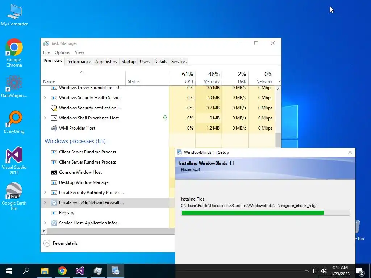This screenshot has height=278, width=371.
Task: Click the process list vertical scrollbar thumb
Action: click(278, 140)
